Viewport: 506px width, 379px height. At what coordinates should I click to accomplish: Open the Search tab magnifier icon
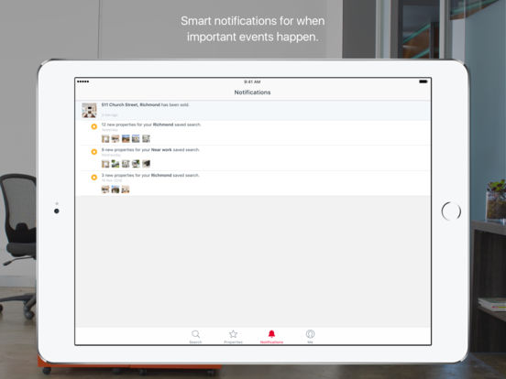(x=195, y=334)
